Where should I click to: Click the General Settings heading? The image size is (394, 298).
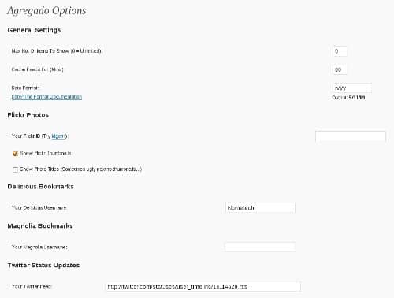[x=34, y=30]
